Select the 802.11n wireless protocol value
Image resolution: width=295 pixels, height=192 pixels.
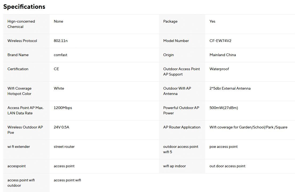[61, 41]
